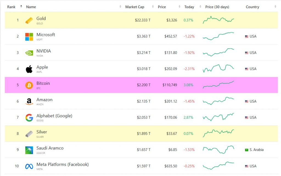This screenshot has height=176, width=281.
Task: View NVIDIA 30-day price chart
Action: (218, 52)
